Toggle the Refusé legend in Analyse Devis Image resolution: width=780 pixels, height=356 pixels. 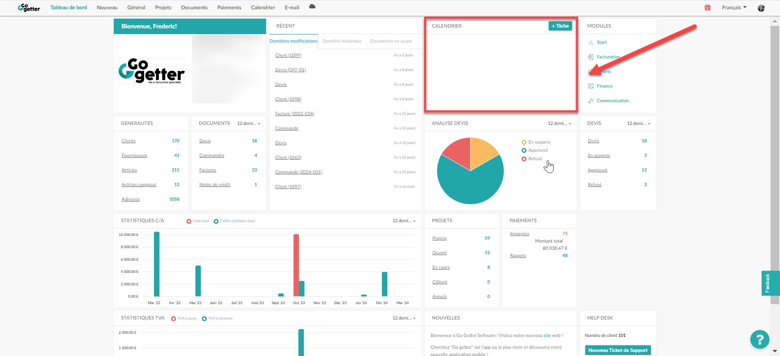pos(532,159)
